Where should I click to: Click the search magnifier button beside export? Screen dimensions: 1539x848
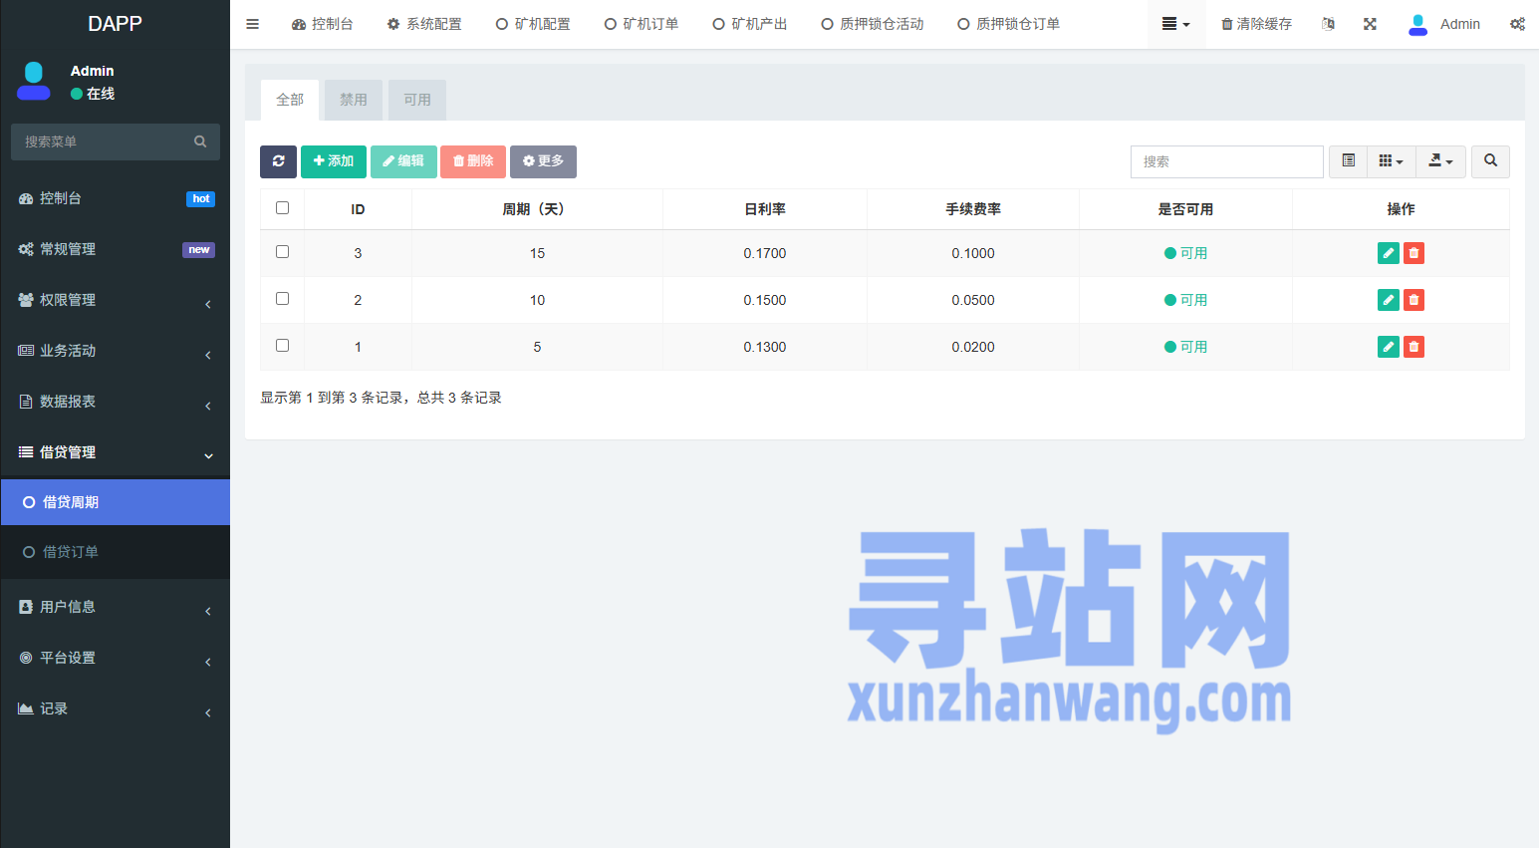point(1490,161)
